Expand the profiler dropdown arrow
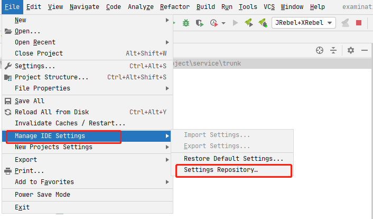Image resolution: width=373 pixels, height=219 pixels. pos(223,23)
